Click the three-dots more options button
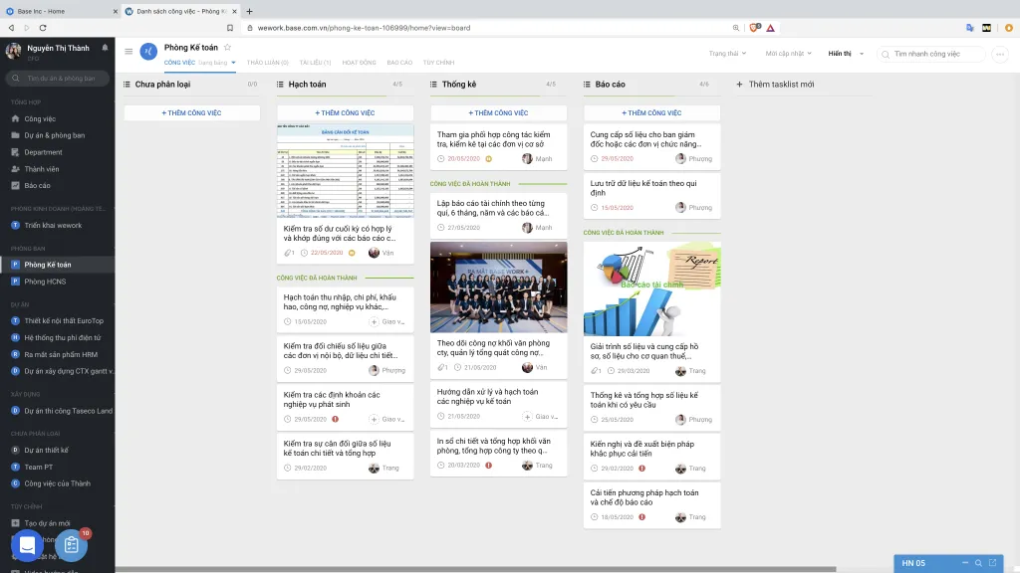1020x573 pixels. pyautogui.click(x=999, y=53)
